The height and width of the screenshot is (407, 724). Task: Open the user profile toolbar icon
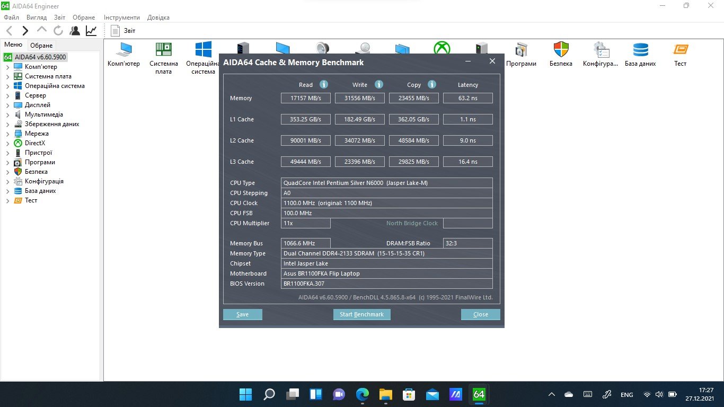click(75, 31)
